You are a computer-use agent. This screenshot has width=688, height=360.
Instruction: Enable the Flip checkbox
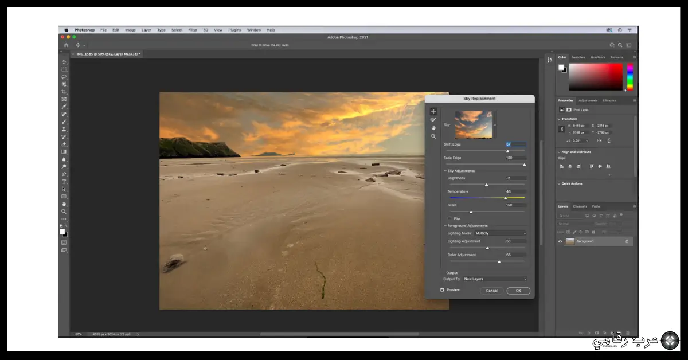point(449,218)
